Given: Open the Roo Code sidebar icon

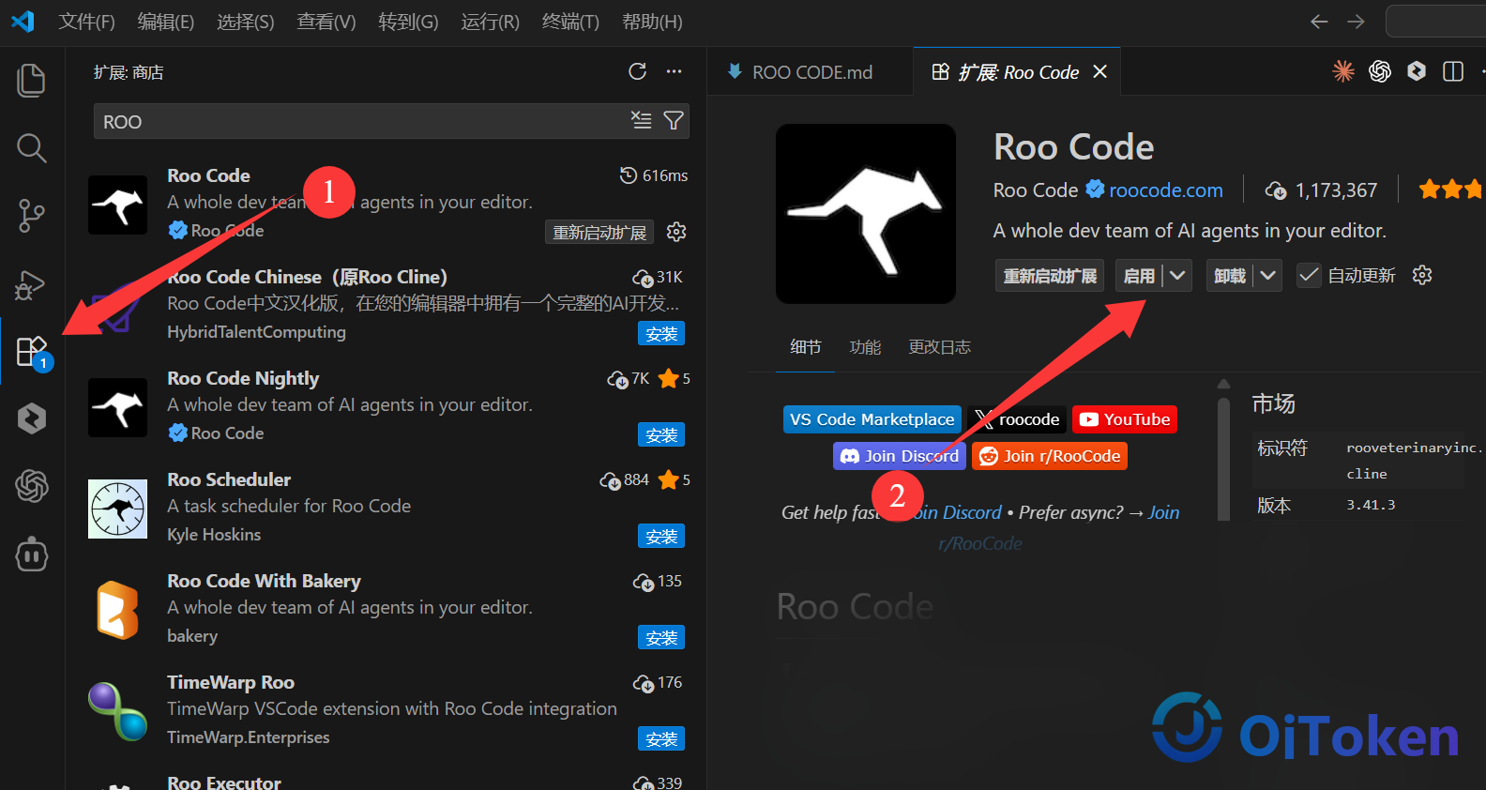Looking at the screenshot, I should 32,418.
